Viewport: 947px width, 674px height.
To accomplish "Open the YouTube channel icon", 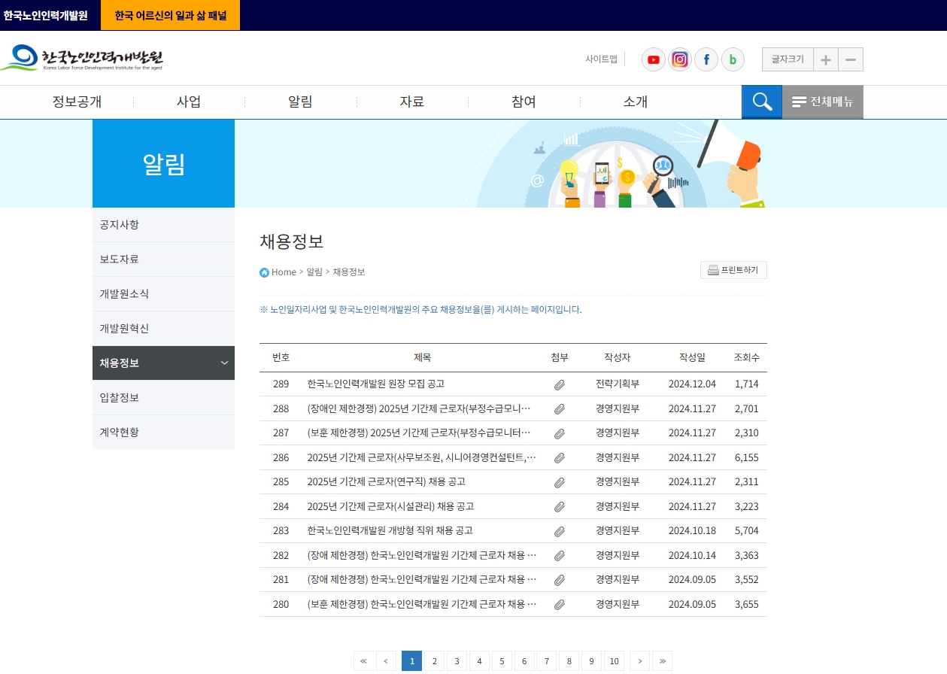I will tap(654, 59).
